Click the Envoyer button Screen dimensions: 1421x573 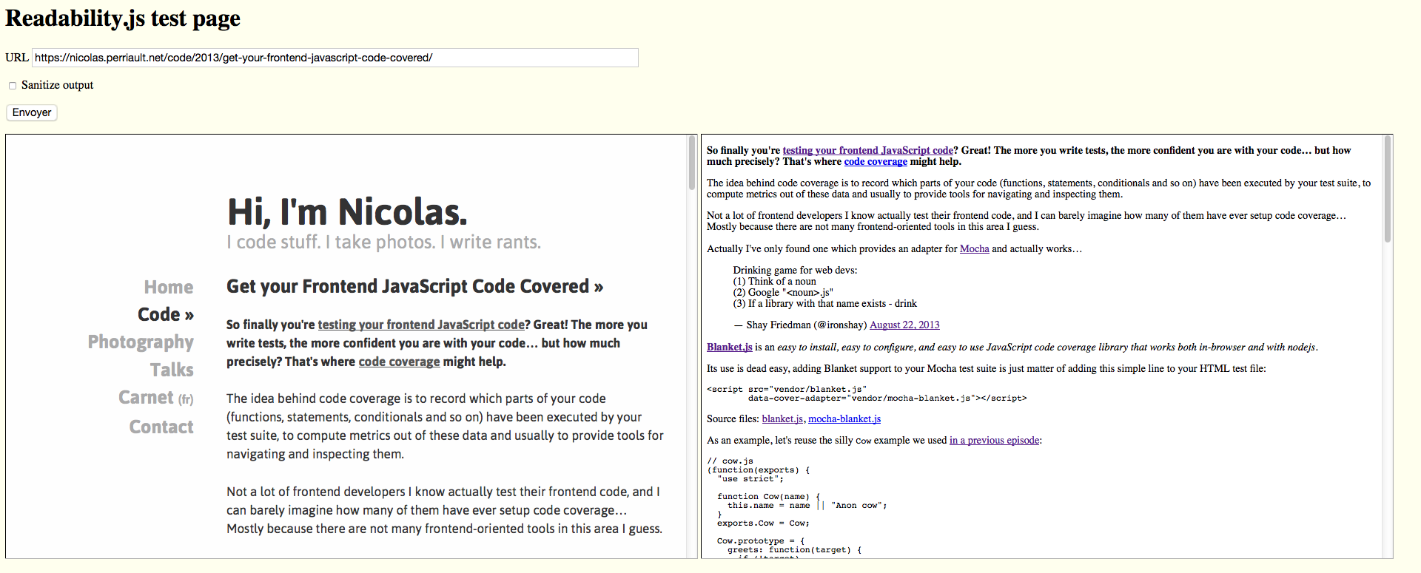click(x=32, y=112)
